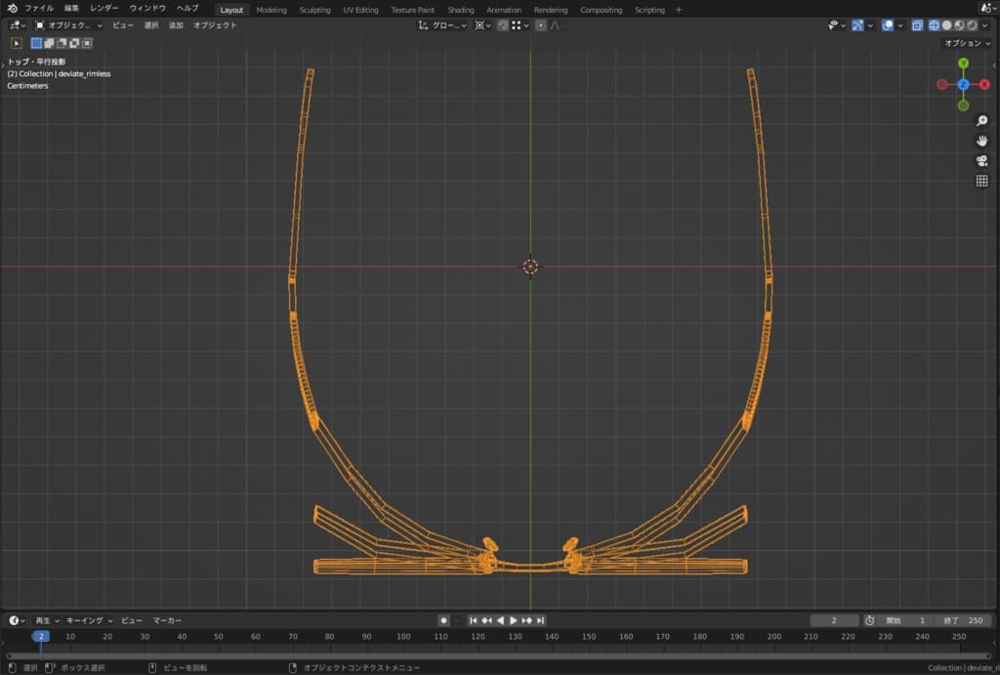Jump to the timeline start frame
The width and height of the screenshot is (1000, 675).
(474, 620)
